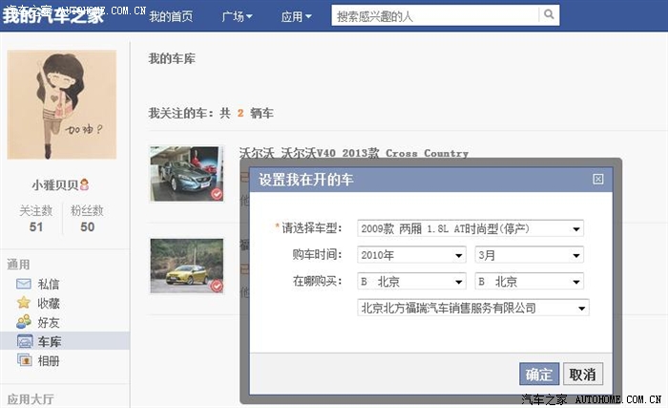
Task: Expand the 应用 navigation menu
Action: [x=297, y=16]
